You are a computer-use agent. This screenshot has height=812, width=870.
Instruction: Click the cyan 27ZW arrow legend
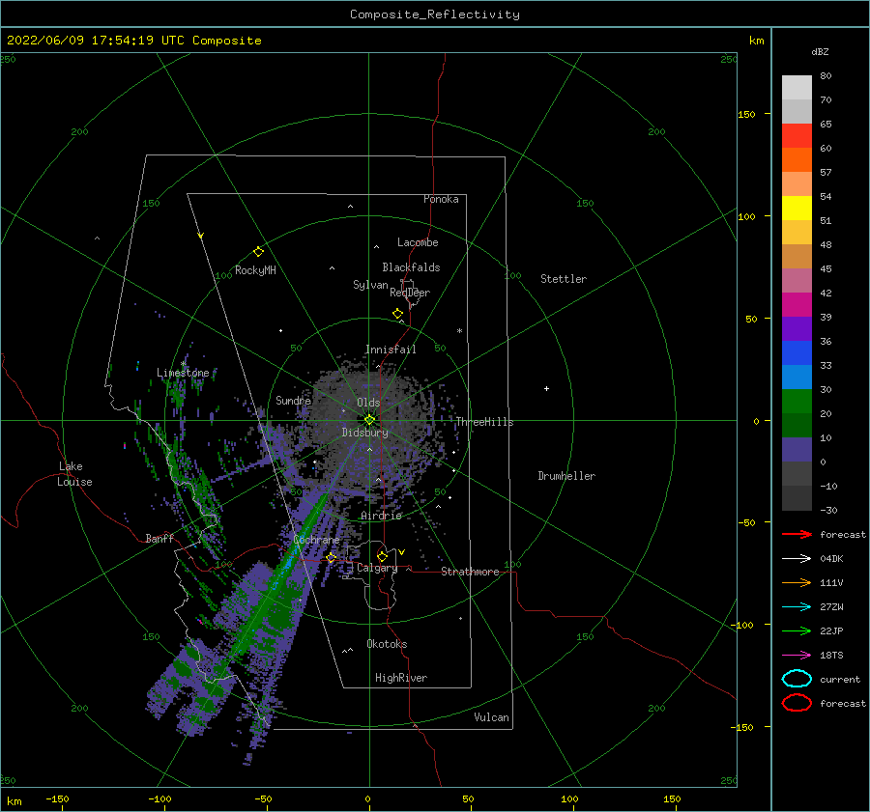tap(797, 607)
